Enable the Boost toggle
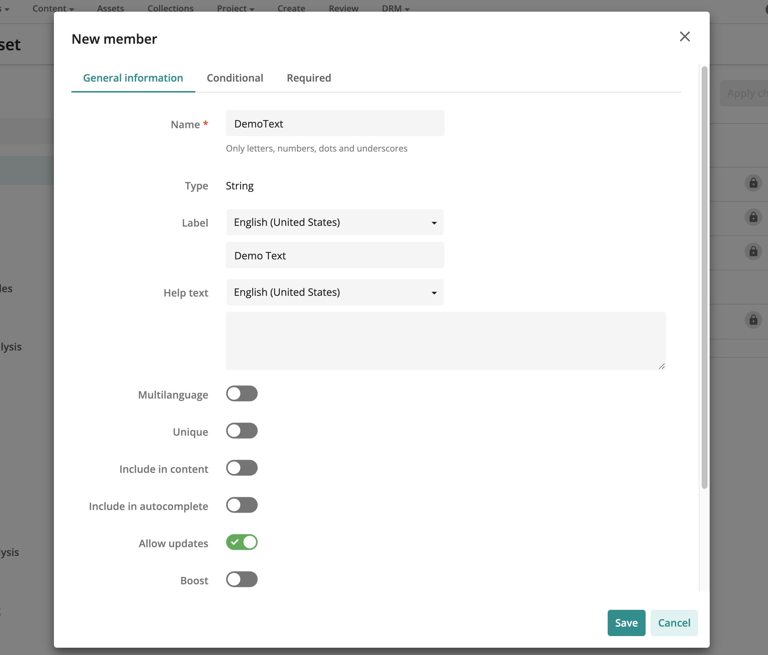 tap(242, 579)
